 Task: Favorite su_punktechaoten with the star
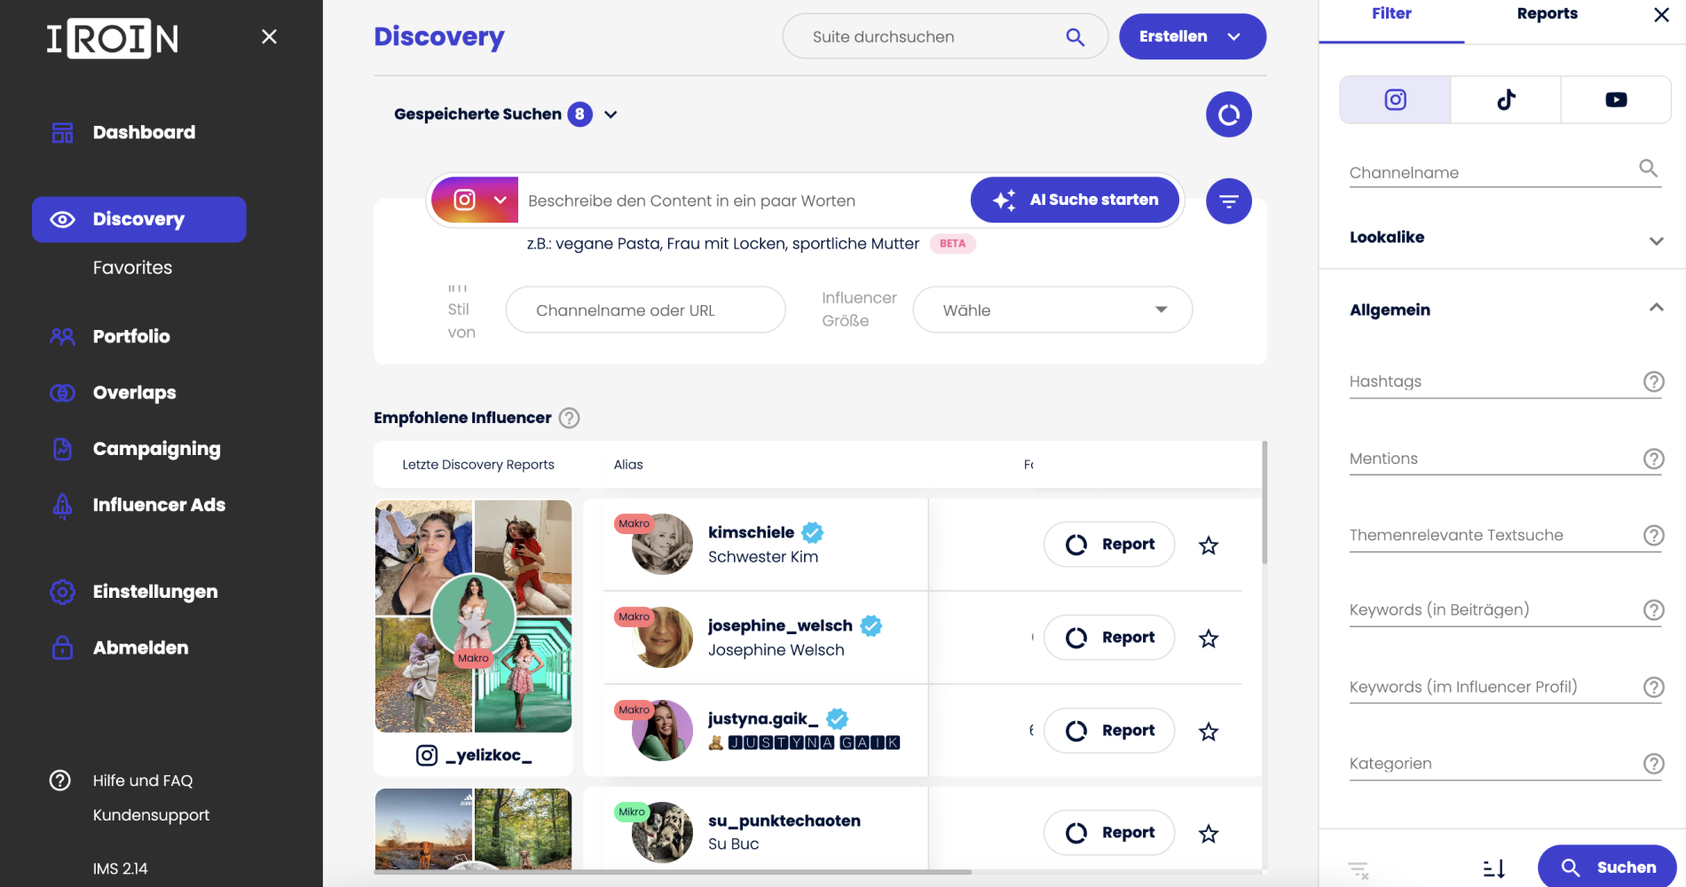tap(1208, 834)
